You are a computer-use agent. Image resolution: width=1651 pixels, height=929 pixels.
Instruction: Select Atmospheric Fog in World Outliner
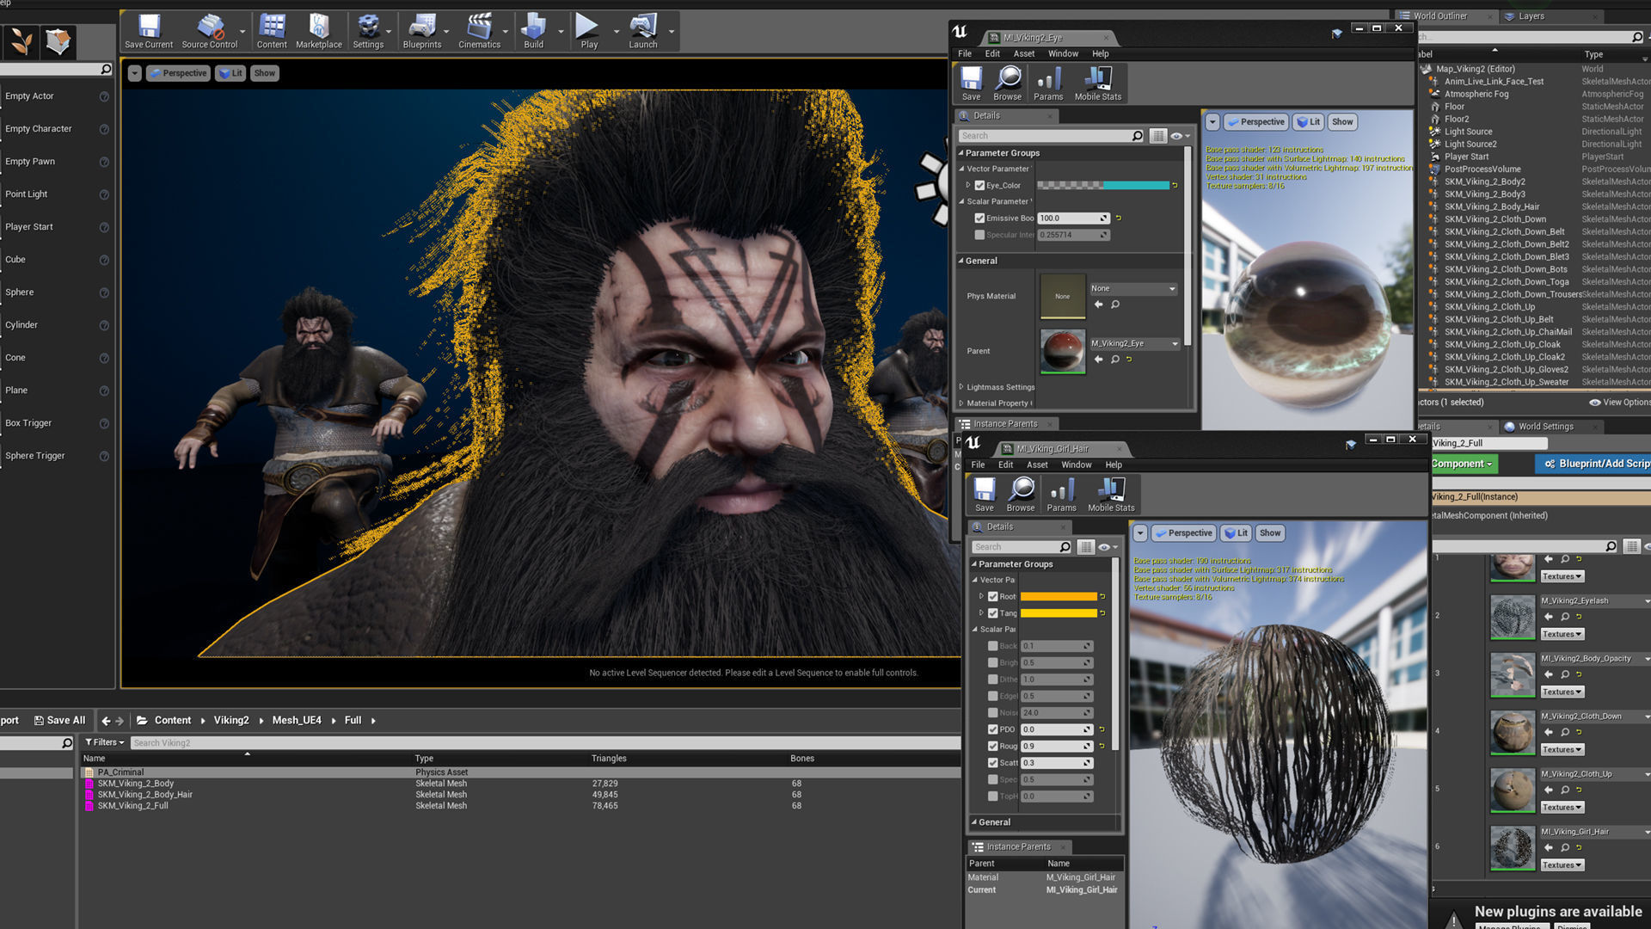point(1476,95)
